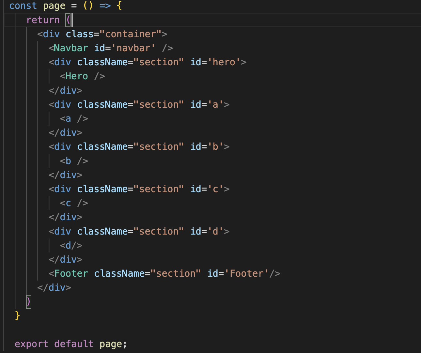Click the Footer component tag
Screen dimensions: 421x353
click(71, 273)
